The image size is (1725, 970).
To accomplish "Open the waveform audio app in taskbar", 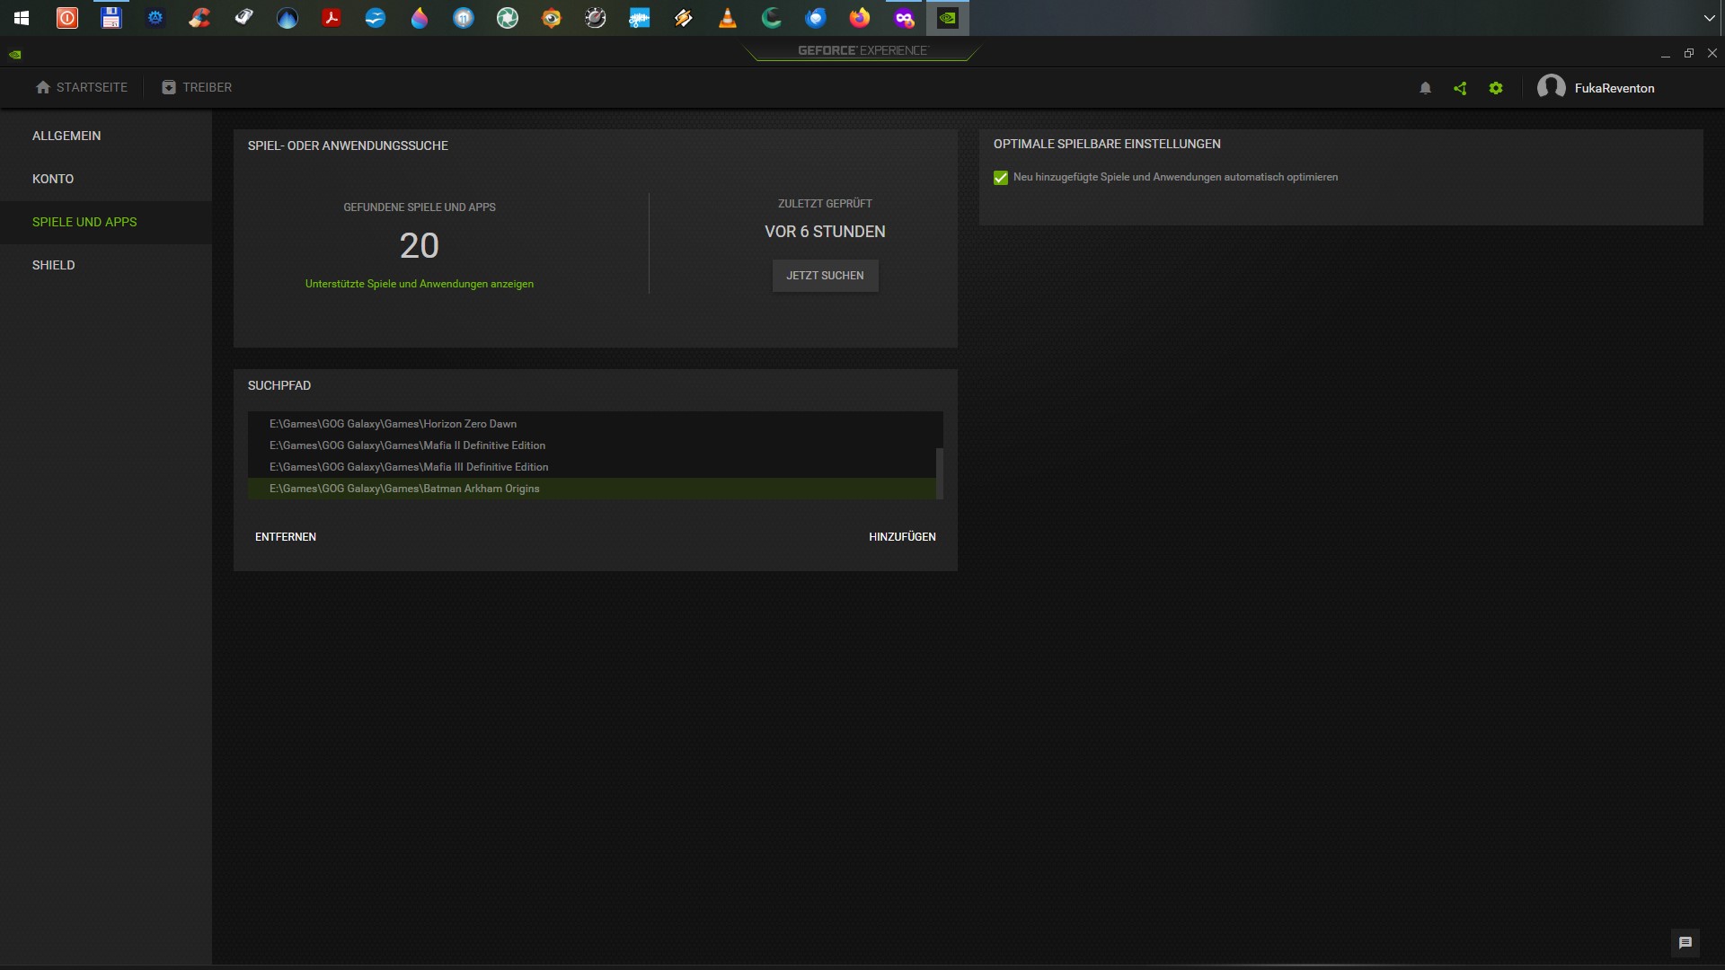I will (x=640, y=18).
